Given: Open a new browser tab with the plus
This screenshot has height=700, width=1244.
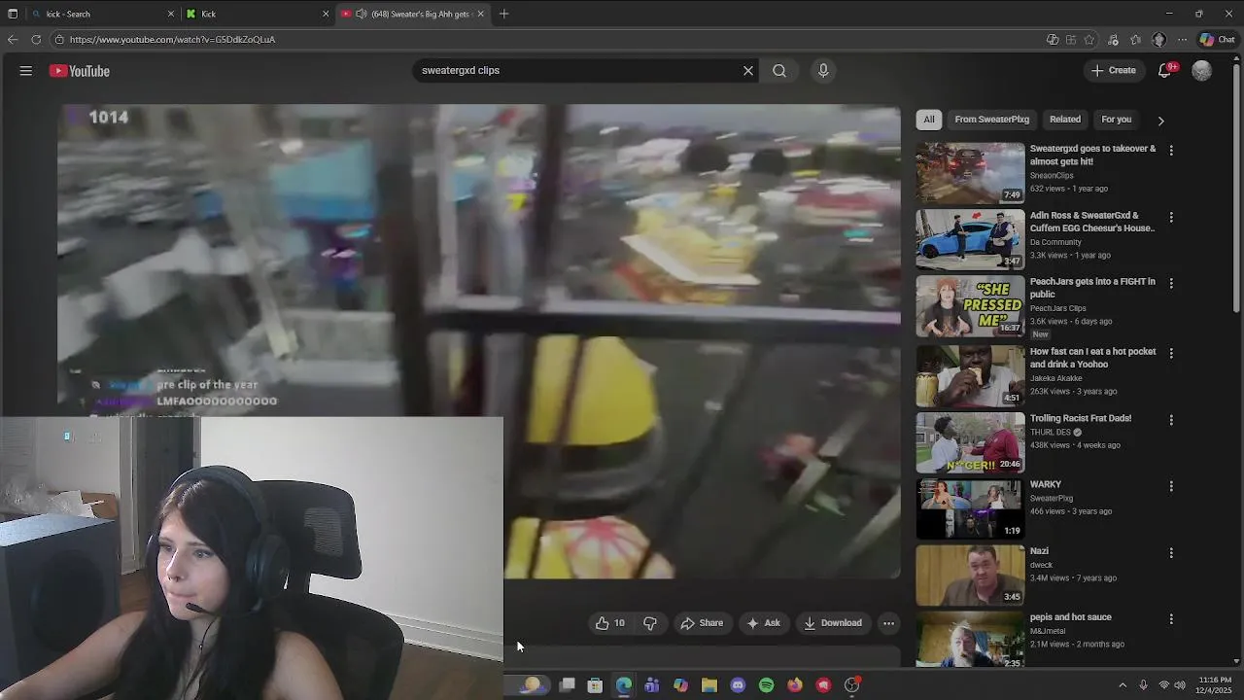Looking at the screenshot, I should click(503, 14).
